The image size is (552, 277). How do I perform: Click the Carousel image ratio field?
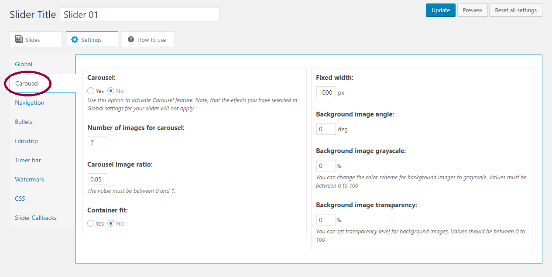97,179
